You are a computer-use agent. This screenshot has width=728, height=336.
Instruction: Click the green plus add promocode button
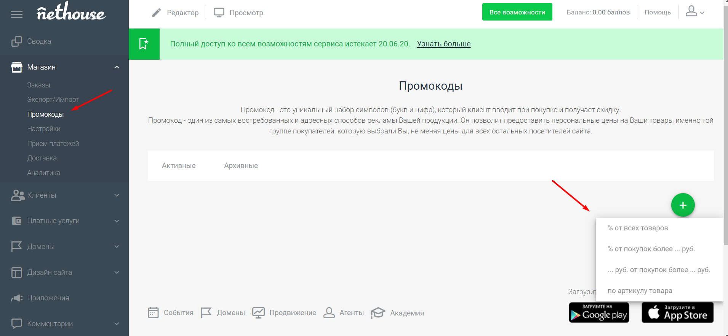tap(683, 205)
